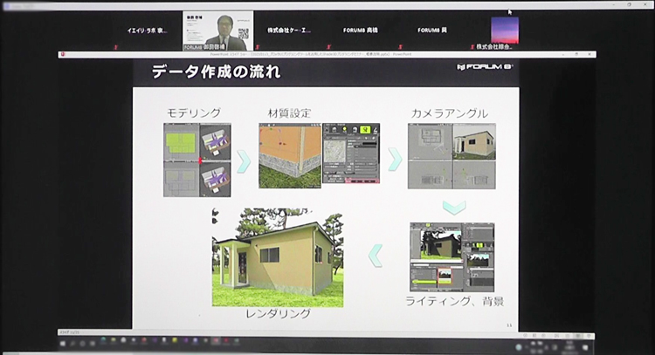
Task: Click the レンダリング house render image
Action: tap(278, 257)
